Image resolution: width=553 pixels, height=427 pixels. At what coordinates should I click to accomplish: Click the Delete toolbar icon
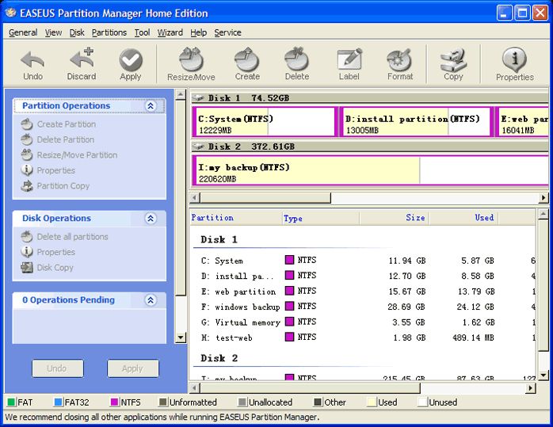point(296,59)
